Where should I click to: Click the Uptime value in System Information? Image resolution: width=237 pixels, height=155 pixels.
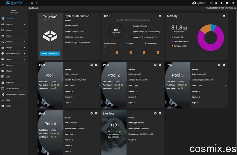81,43
